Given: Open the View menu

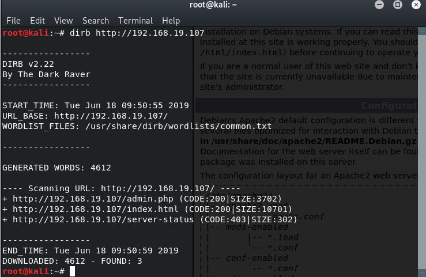Looking at the screenshot, I should [63, 21].
